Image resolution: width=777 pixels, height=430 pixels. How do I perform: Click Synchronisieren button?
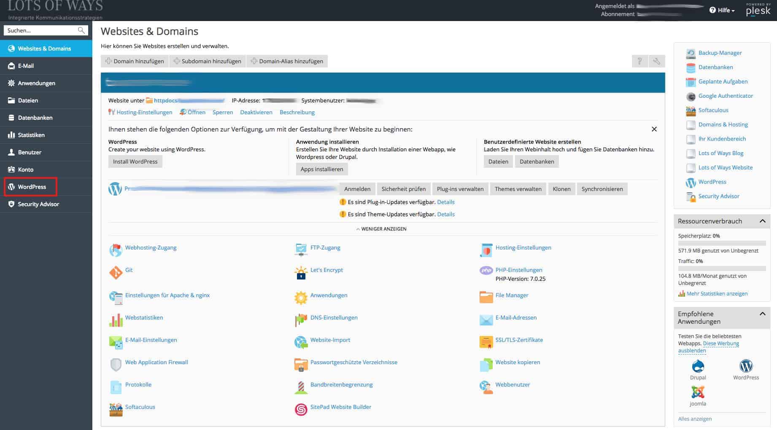click(602, 189)
